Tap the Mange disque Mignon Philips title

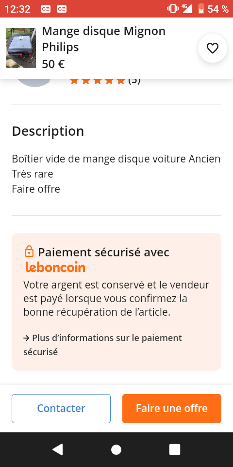[104, 39]
